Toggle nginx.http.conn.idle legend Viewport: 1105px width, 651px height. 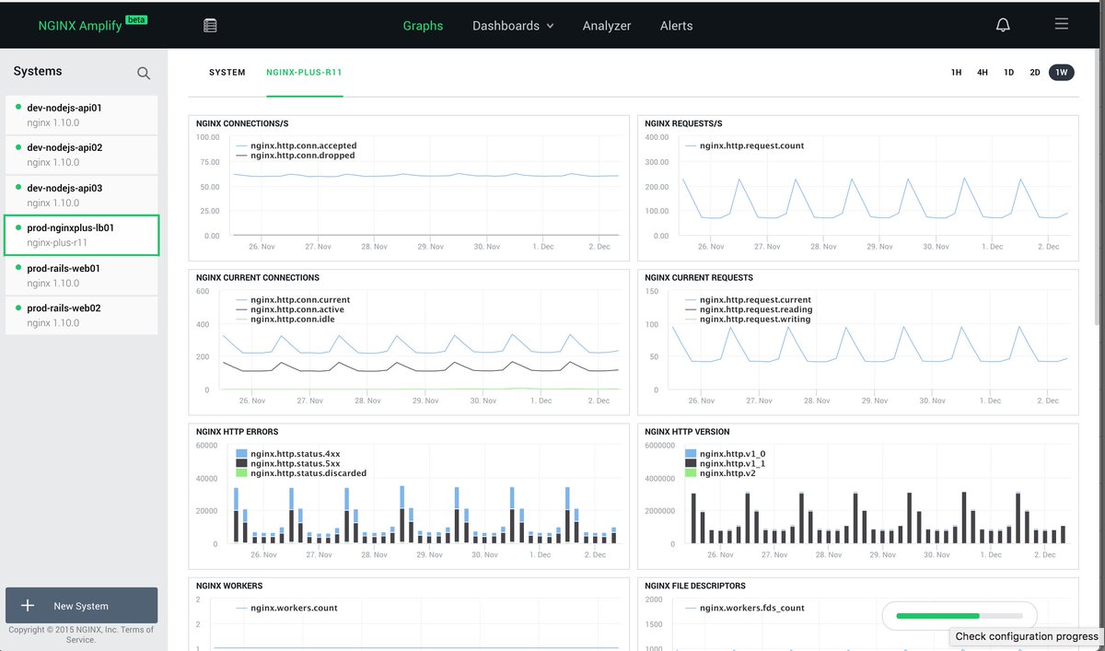pyautogui.click(x=286, y=319)
